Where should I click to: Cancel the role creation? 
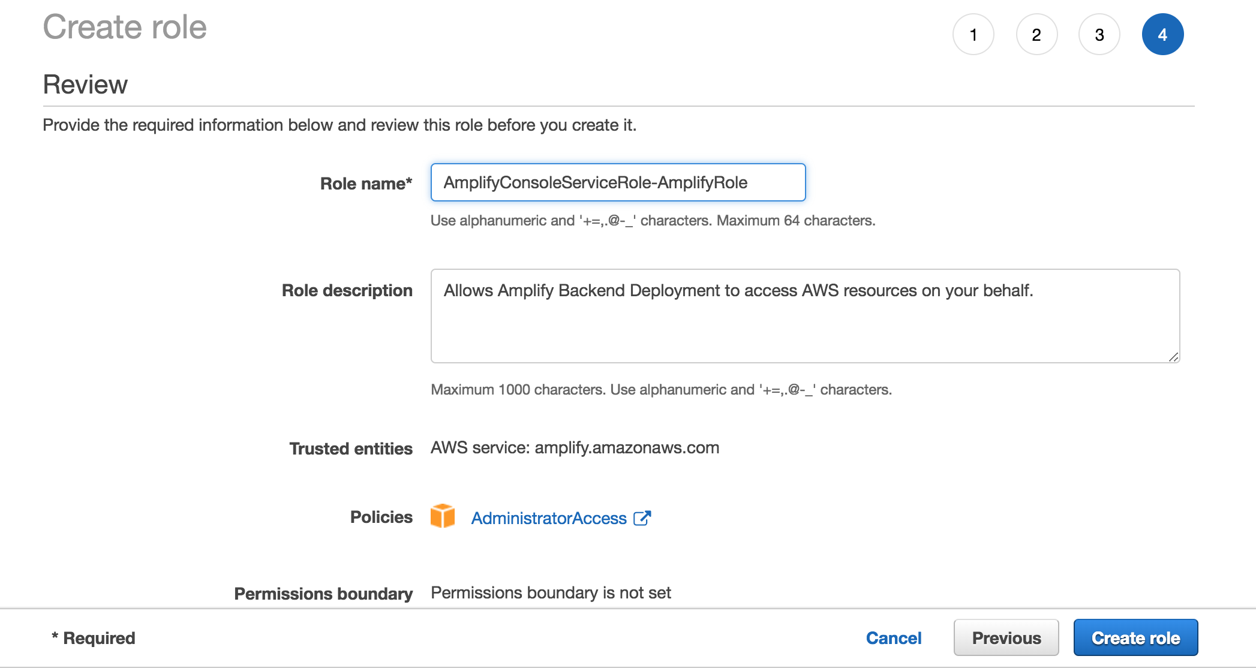(x=894, y=637)
